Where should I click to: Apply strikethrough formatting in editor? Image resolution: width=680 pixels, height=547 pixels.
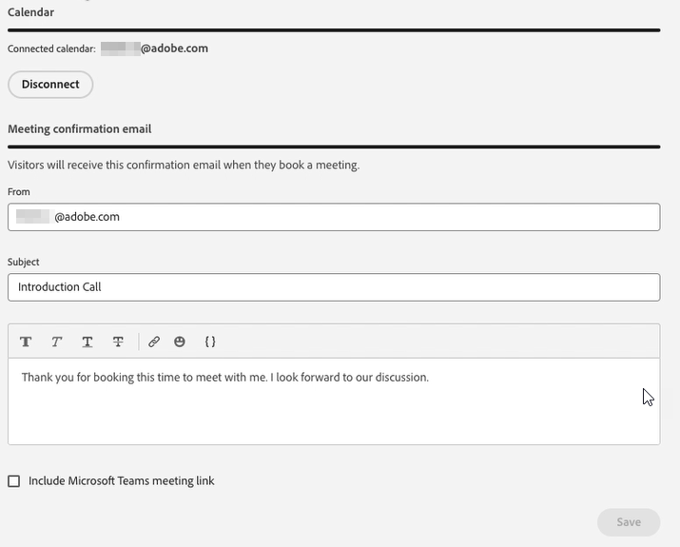[118, 342]
